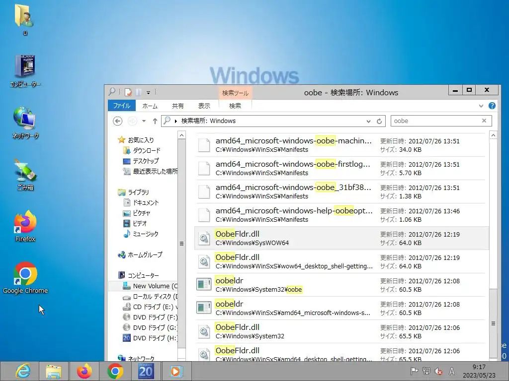
Task: Launch Google Chrome from desktop shortcut
Action: 25,278
